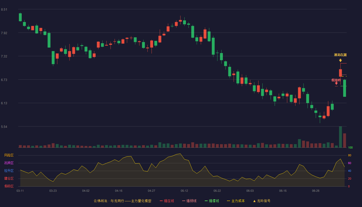
Task: Click the 04-27 date label
Action: pos(152,191)
